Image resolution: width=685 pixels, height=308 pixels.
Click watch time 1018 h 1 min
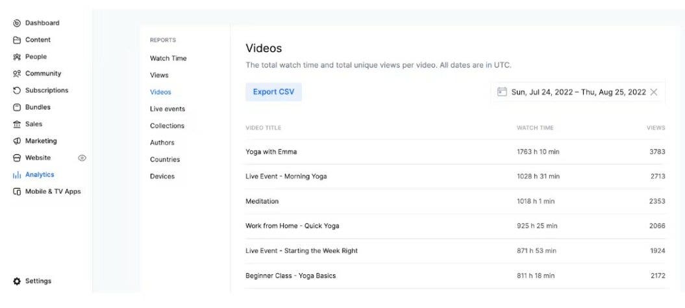(536, 201)
